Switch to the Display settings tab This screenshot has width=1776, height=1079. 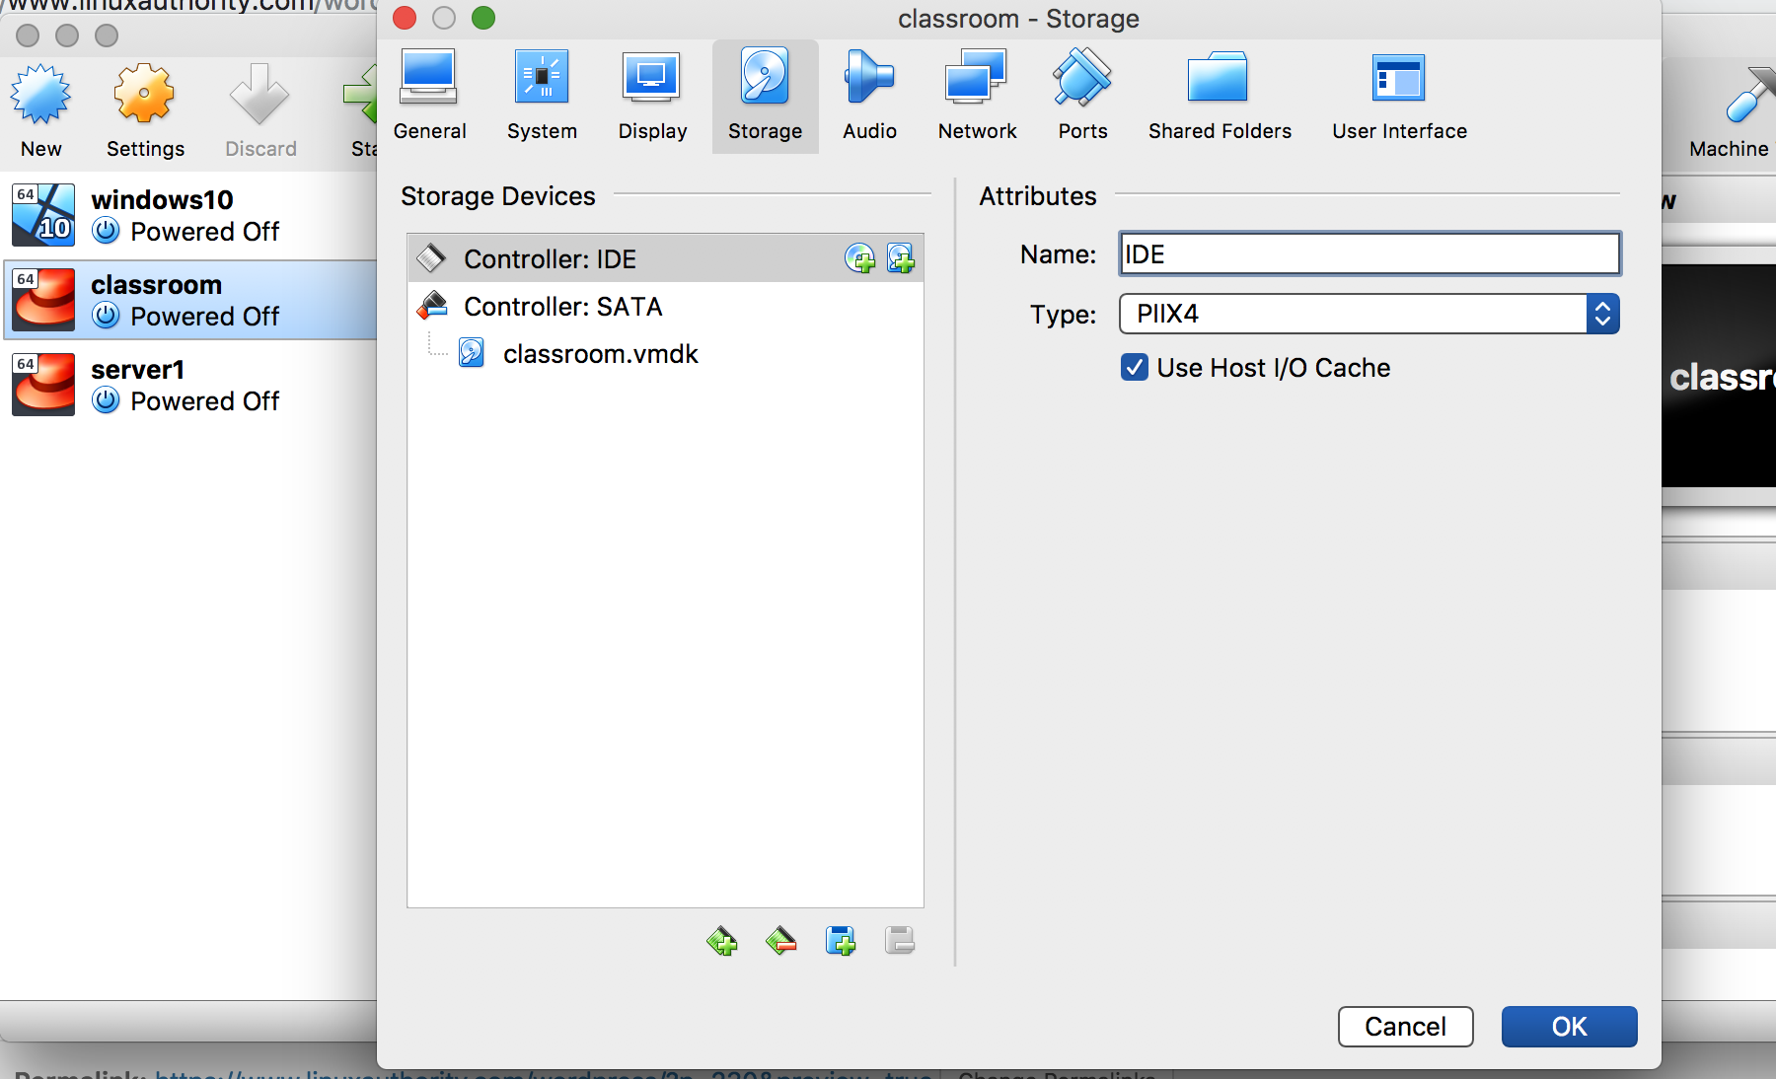point(652,97)
